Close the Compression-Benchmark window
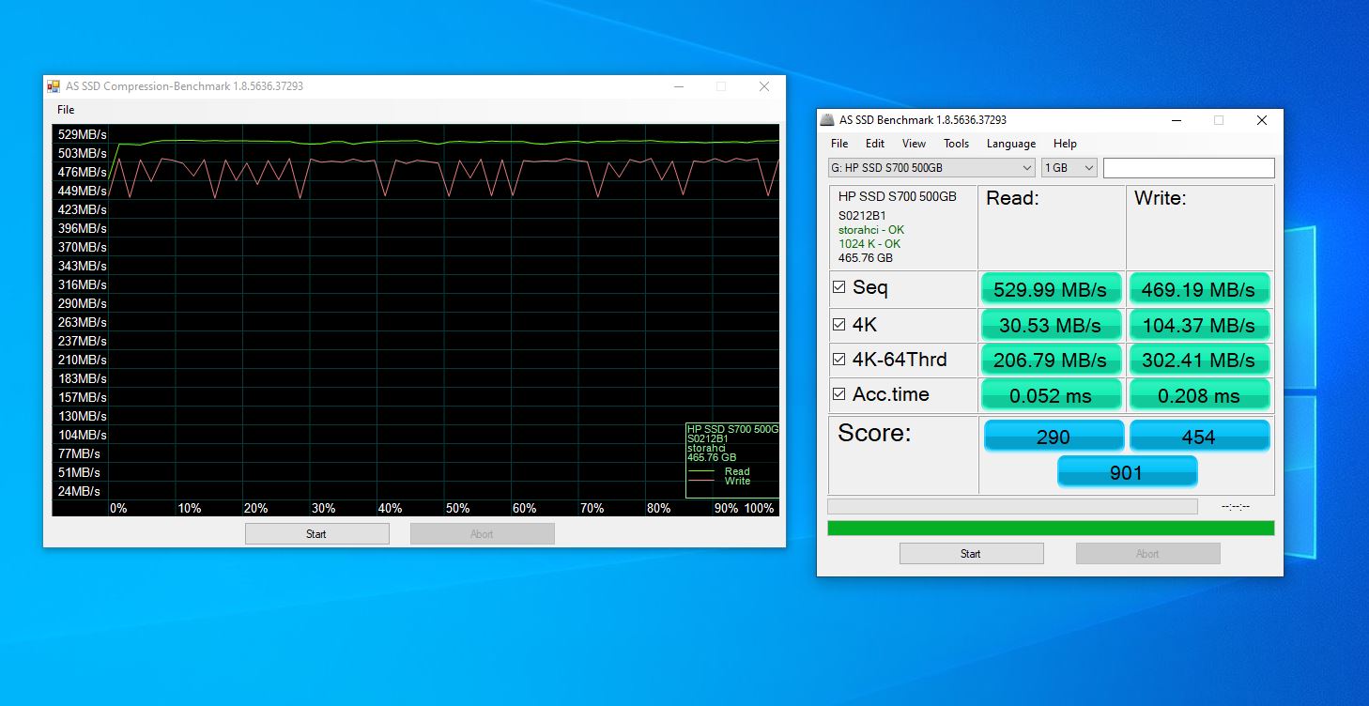This screenshot has width=1369, height=706. tap(763, 86)
